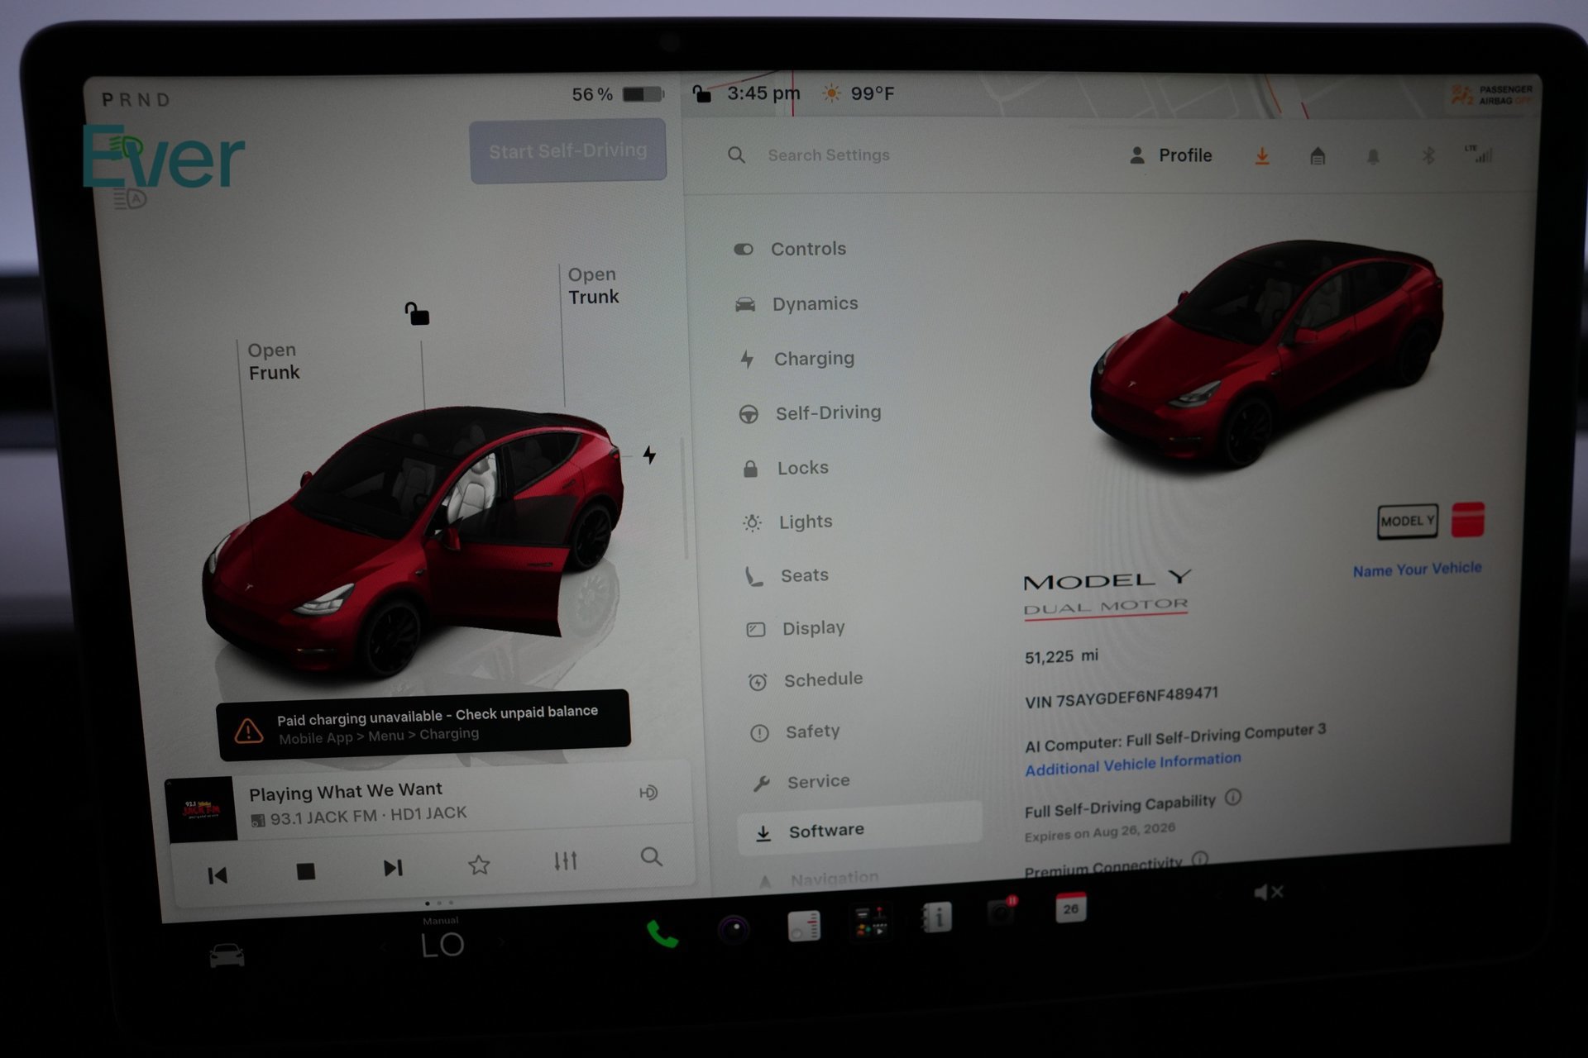Click the Name Your Vehicle link

point(1417,569)
